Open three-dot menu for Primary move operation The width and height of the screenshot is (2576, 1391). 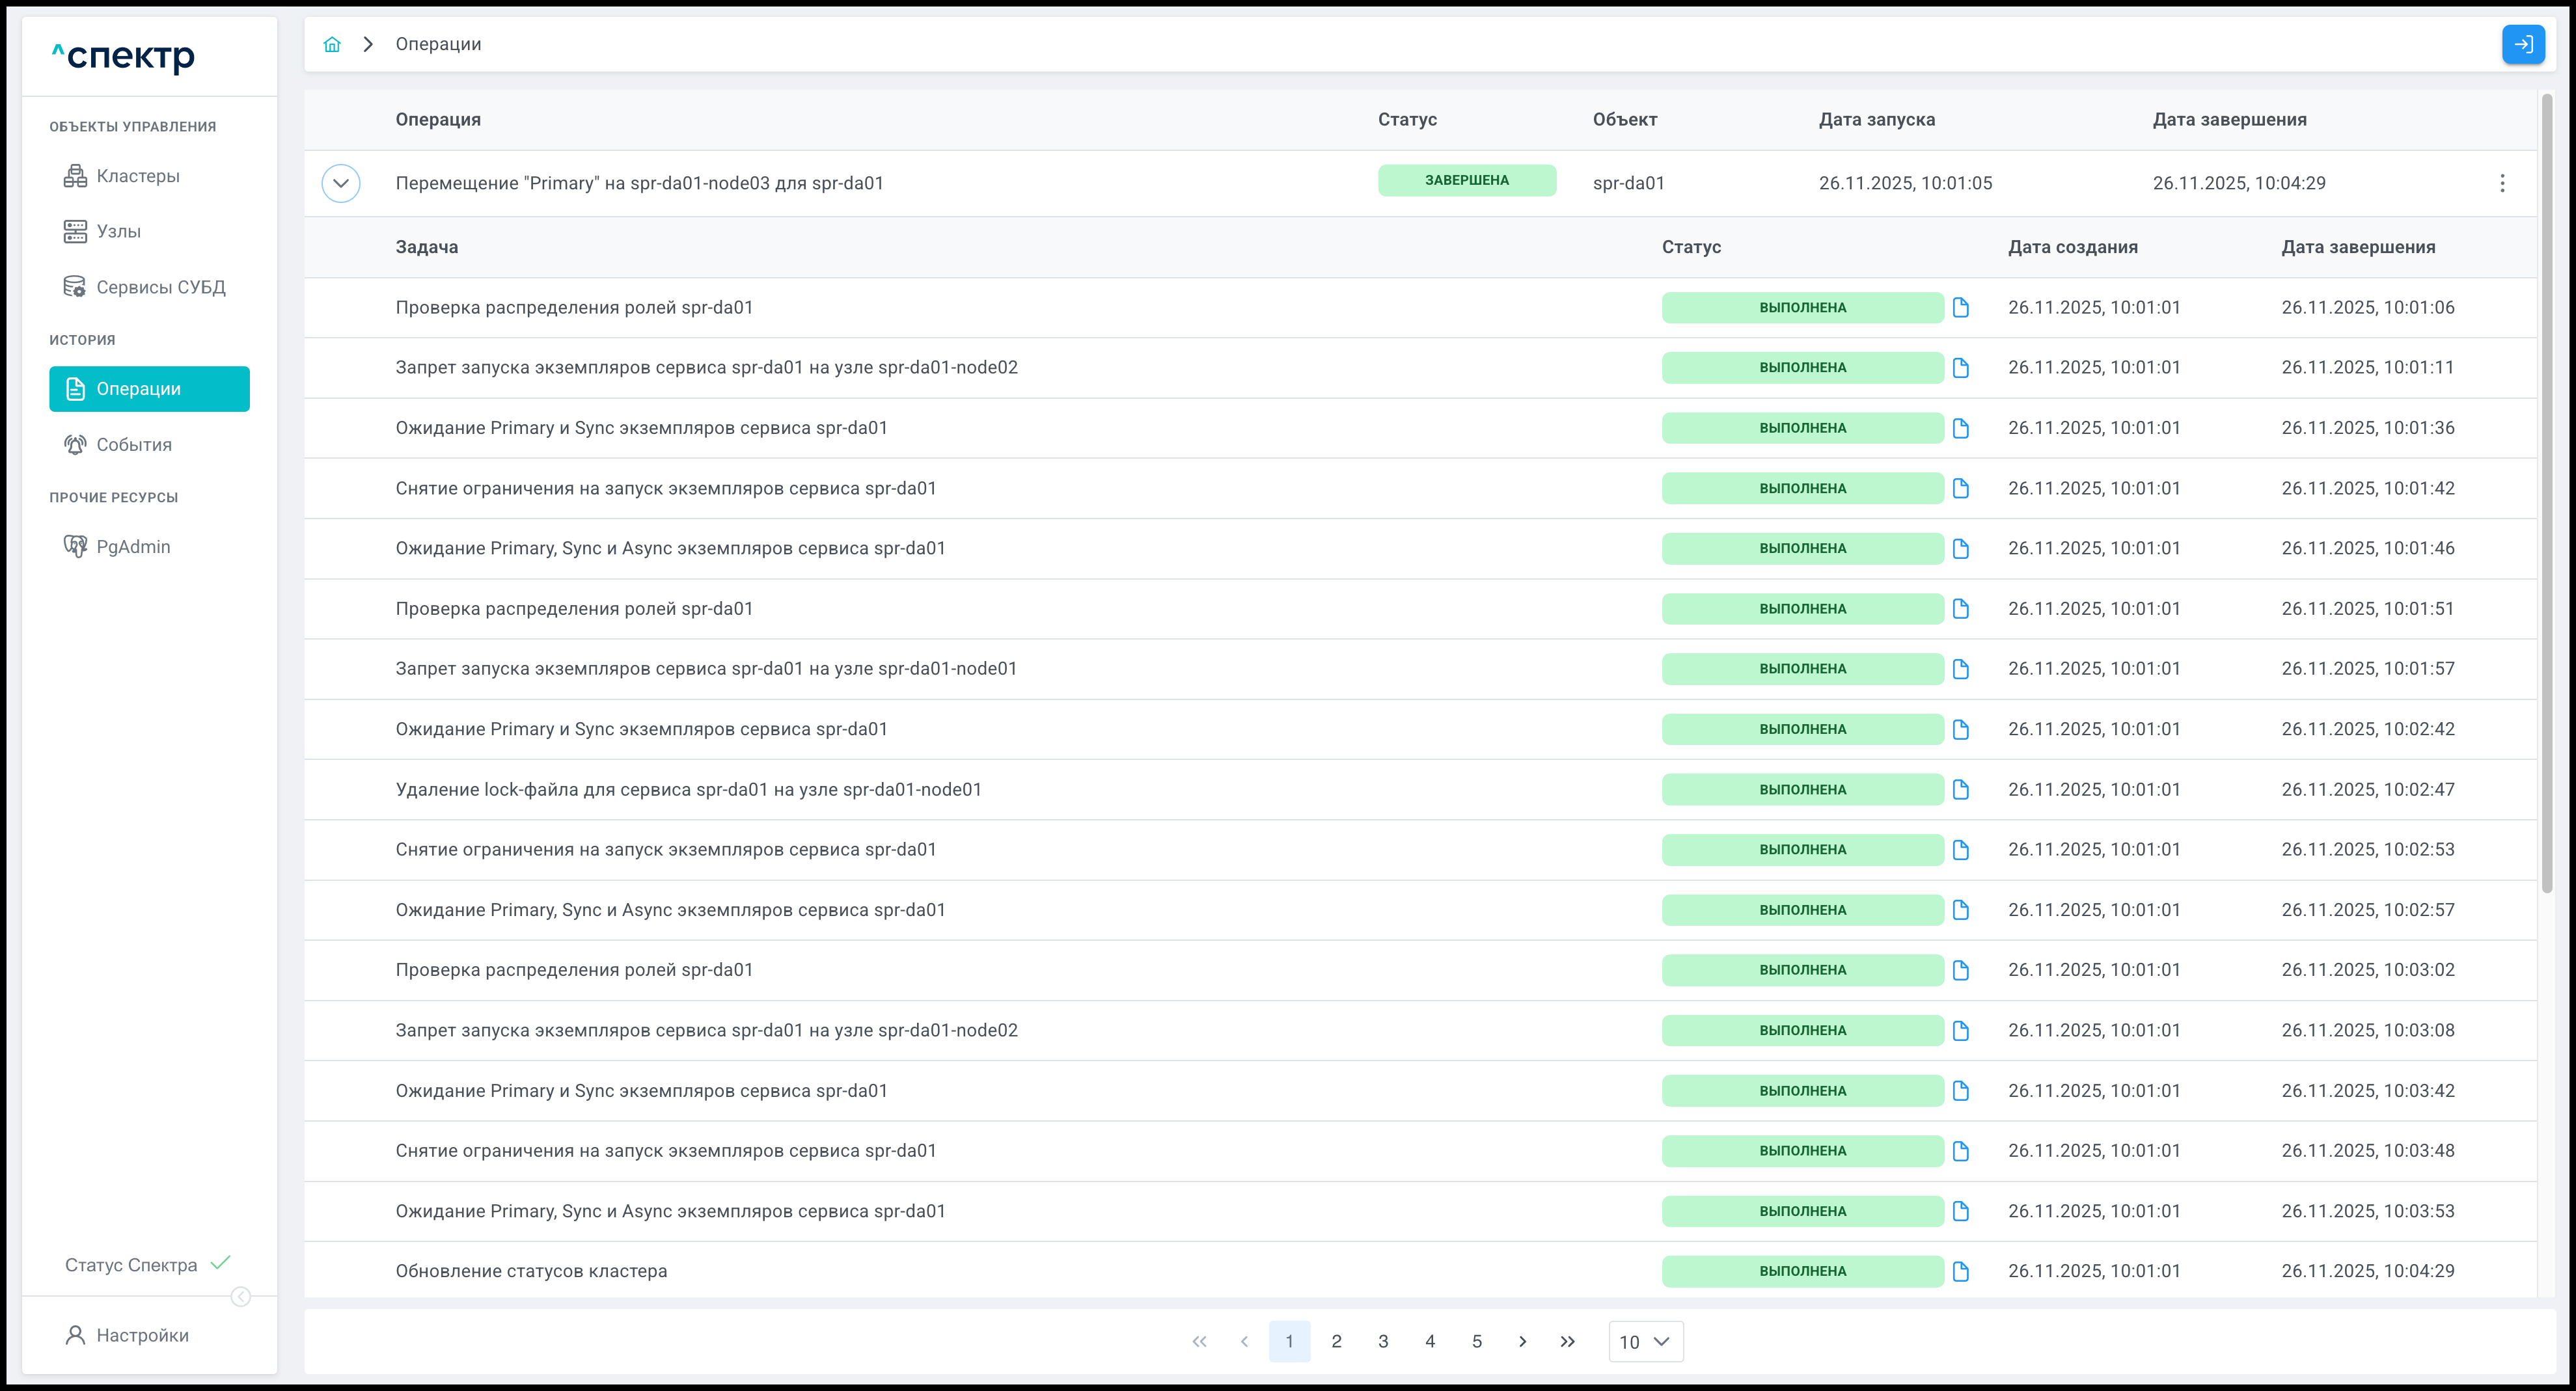click(x=2502, y=183)
